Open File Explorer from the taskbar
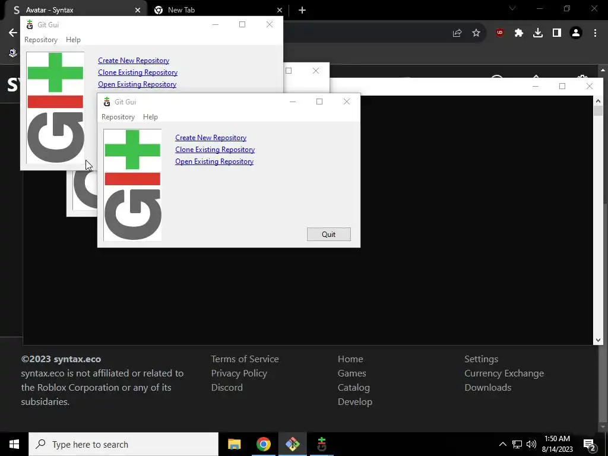 234,444
